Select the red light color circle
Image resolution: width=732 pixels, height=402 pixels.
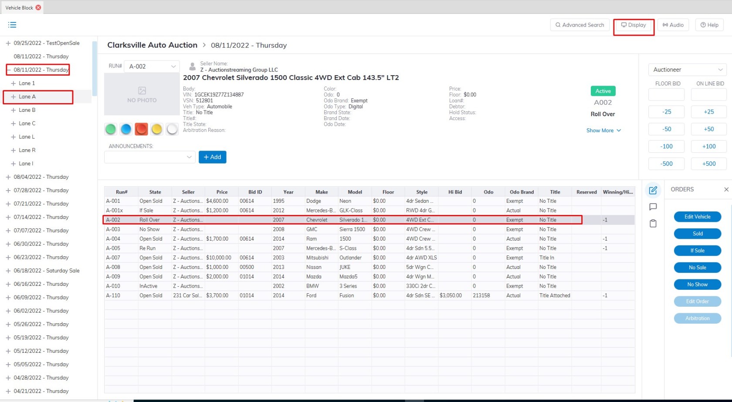tap(141, 129)
